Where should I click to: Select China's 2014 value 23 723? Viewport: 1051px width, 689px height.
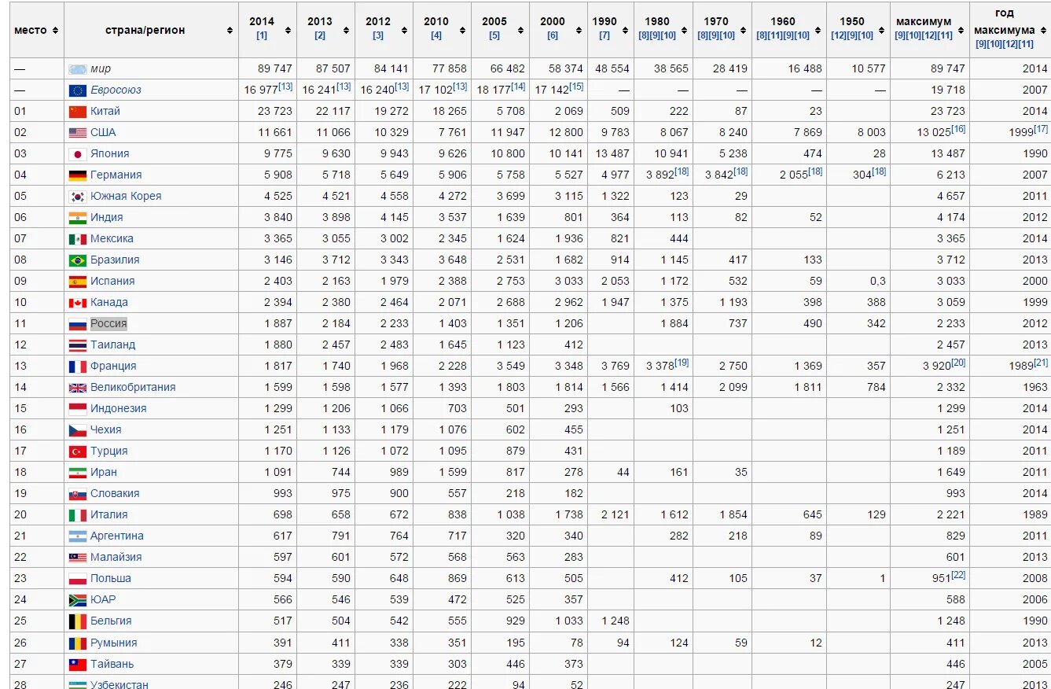(x=274, y=112)
